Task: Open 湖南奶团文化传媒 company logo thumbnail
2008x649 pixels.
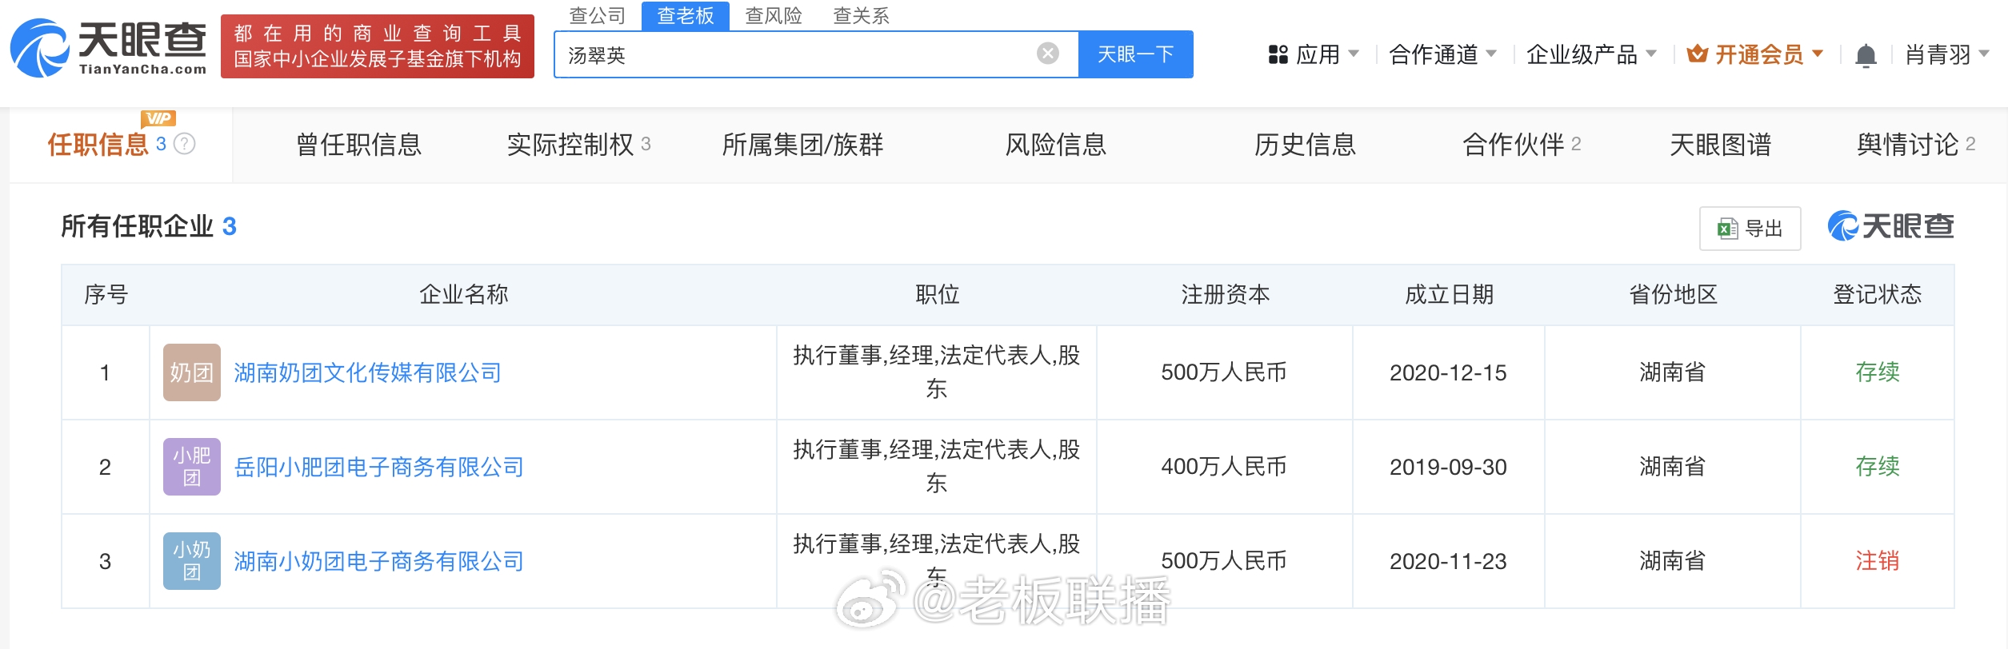Action: point(192,372)
